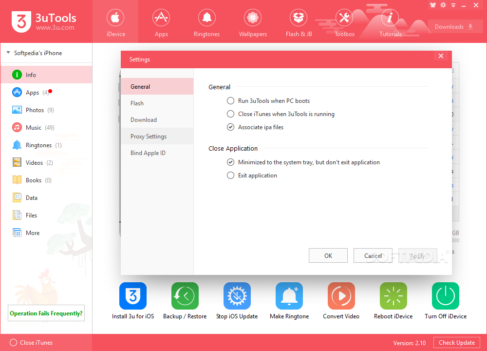Open the Toolbox wrench icon
The width and height of the screenshot is (487, 351).
344,18
